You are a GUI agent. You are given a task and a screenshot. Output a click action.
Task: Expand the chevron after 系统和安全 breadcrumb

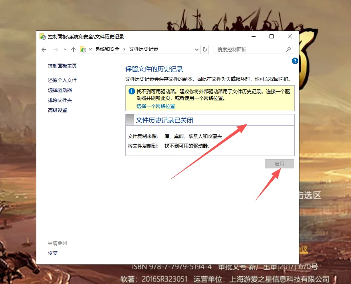tap(124, 49)
